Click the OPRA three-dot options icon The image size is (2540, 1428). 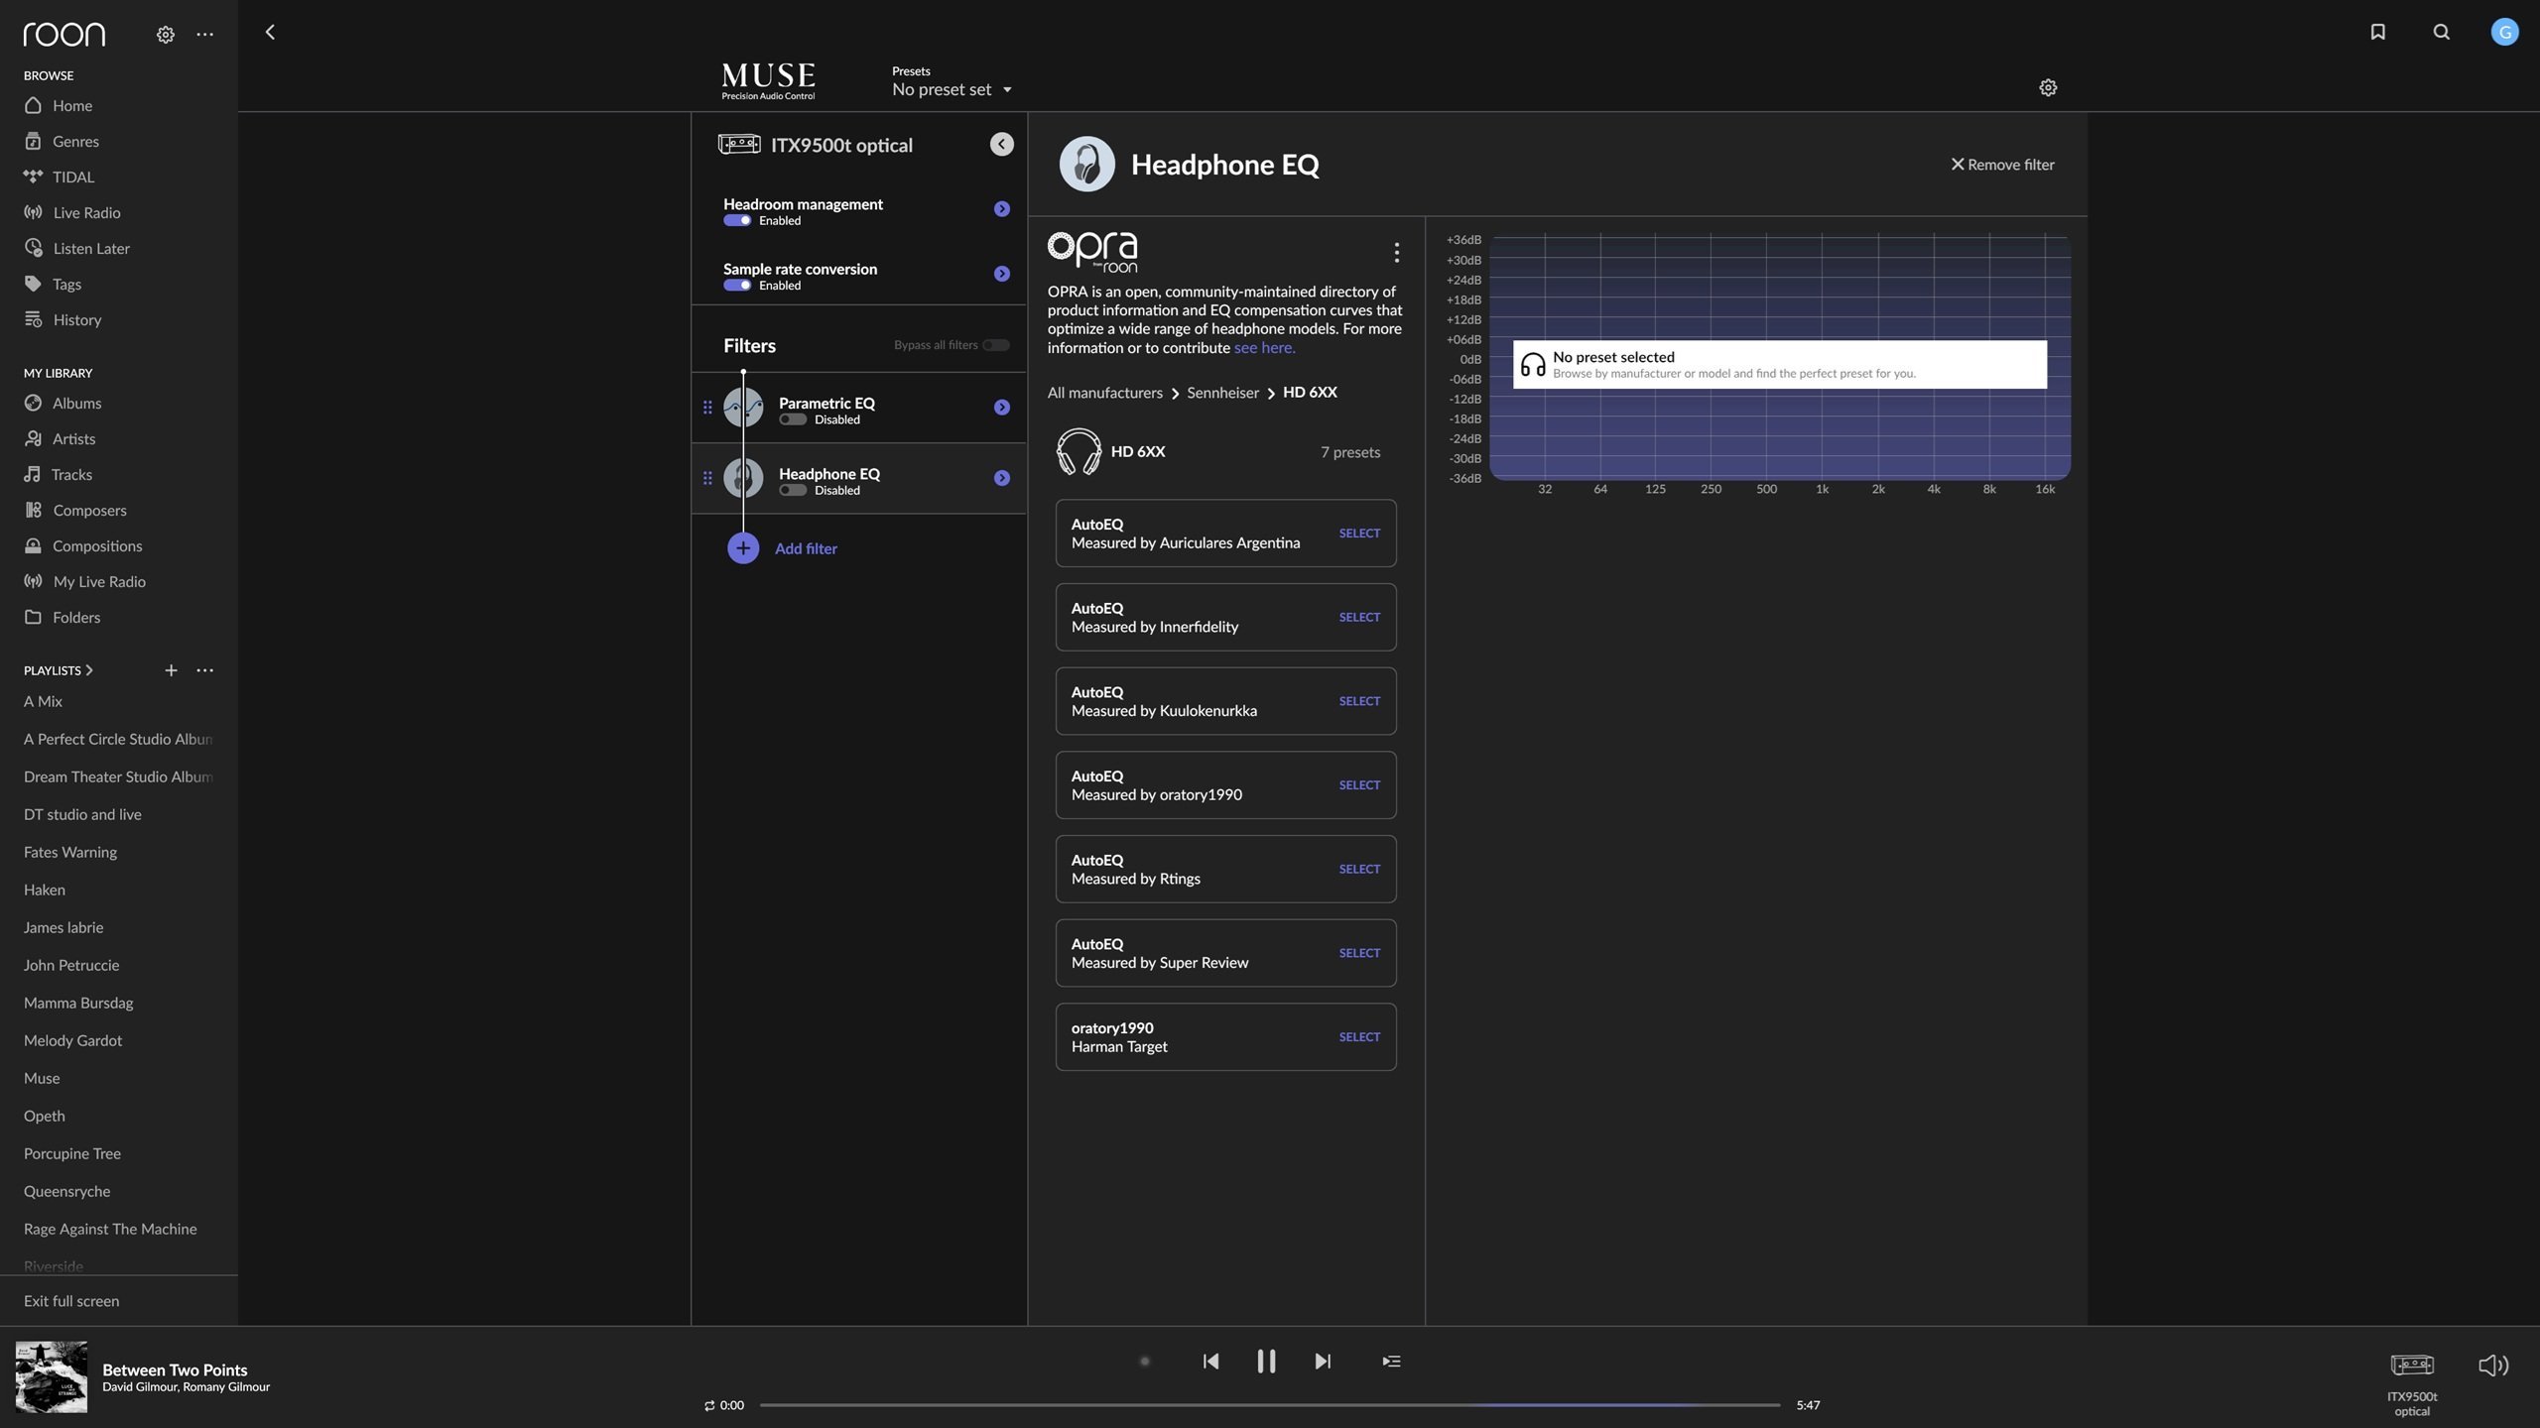pos(1396,253)
